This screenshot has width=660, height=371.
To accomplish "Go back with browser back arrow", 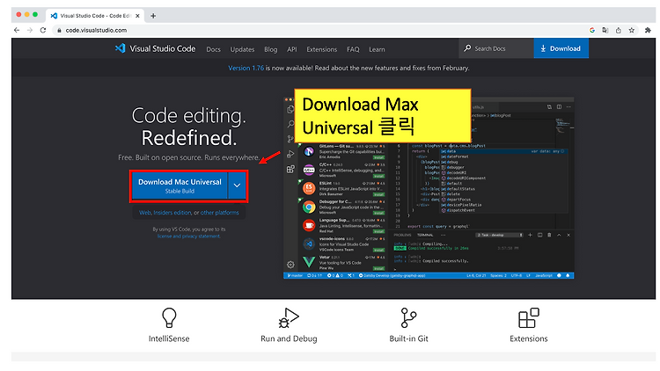I will tap(17, 30).
